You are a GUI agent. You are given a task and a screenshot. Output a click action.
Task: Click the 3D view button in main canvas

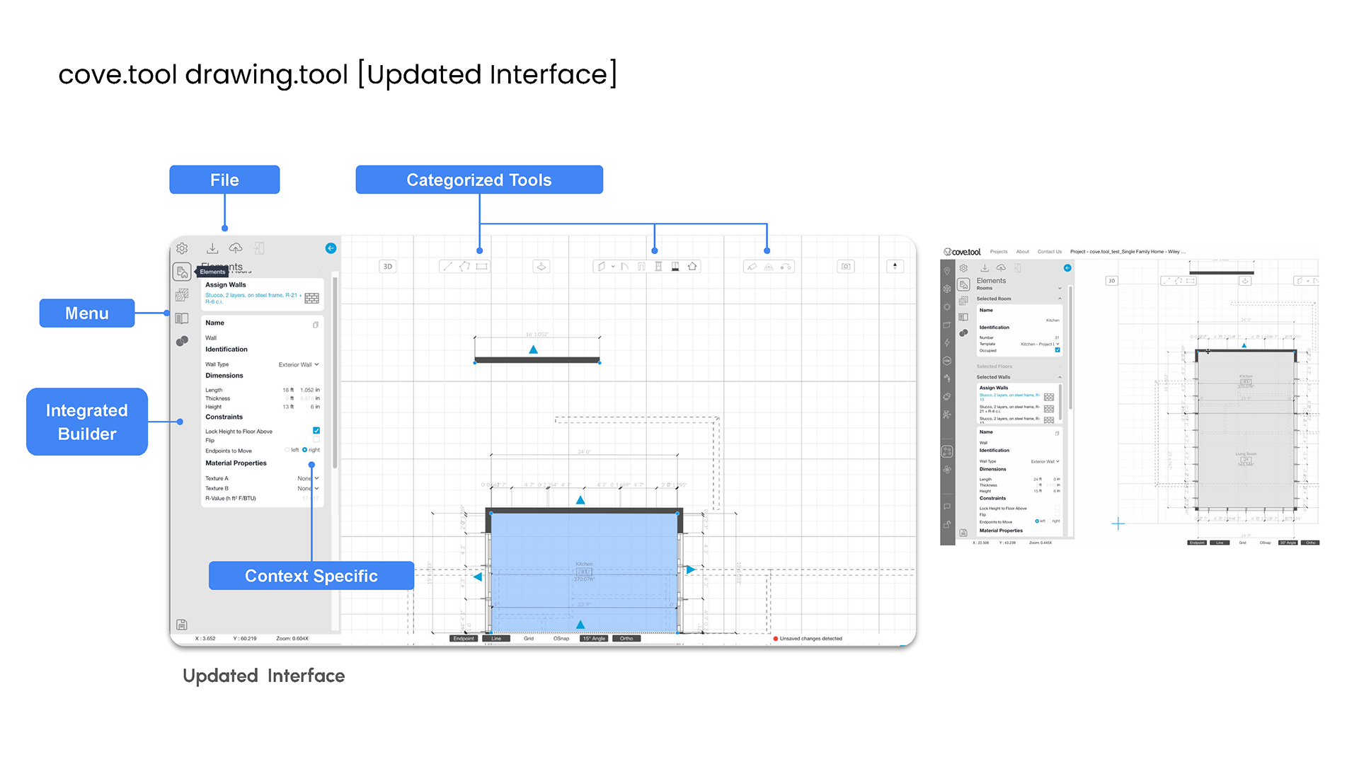pyautogui.click(x=387, y=267)
